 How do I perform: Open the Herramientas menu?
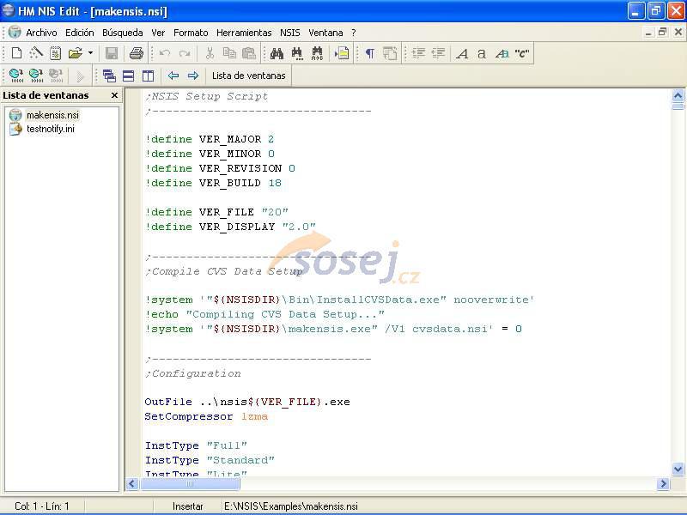tap(244, 33)
